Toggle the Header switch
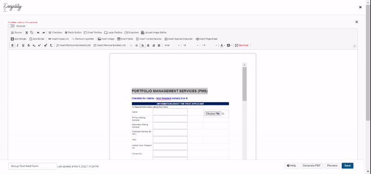The image size is (371, 174). (11, 26)
